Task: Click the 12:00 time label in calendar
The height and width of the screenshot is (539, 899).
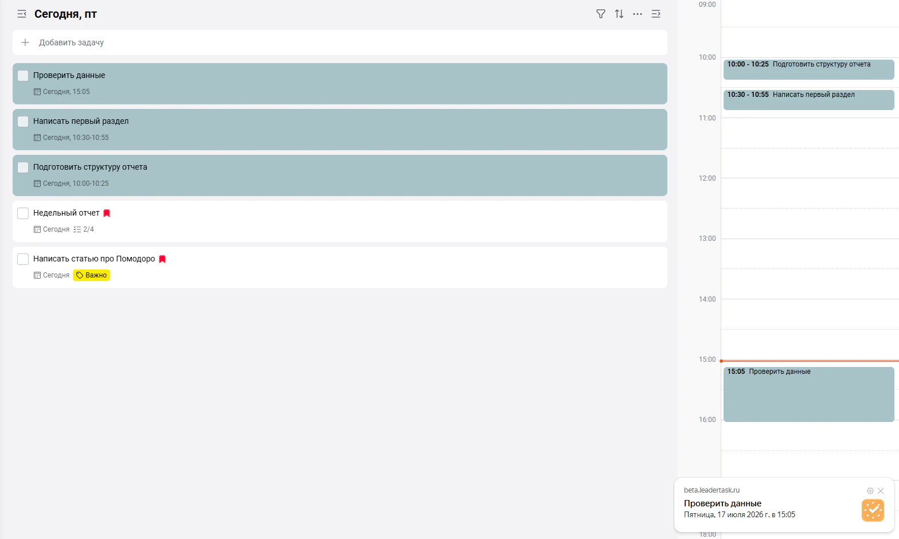Action: [707, 178]
